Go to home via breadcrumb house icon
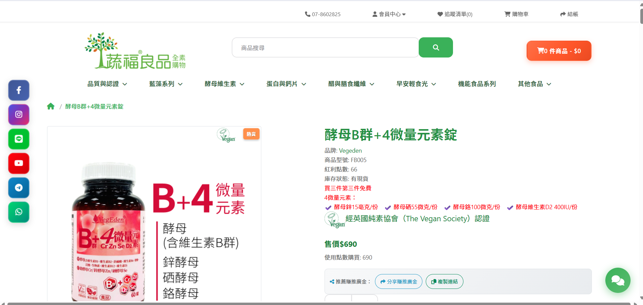Viewport: 643px width, 305px height. coord(51,107)
